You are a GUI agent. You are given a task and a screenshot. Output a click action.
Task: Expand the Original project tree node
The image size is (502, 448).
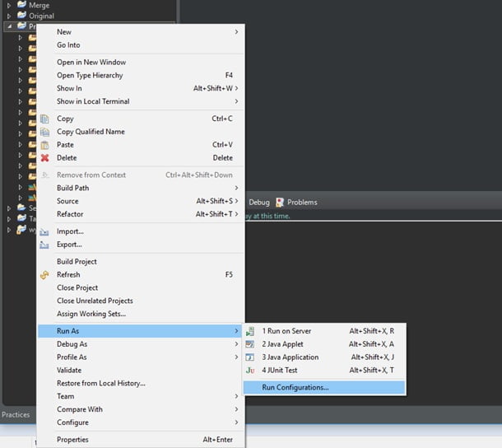pyautogui.click(x=9, y=16)
